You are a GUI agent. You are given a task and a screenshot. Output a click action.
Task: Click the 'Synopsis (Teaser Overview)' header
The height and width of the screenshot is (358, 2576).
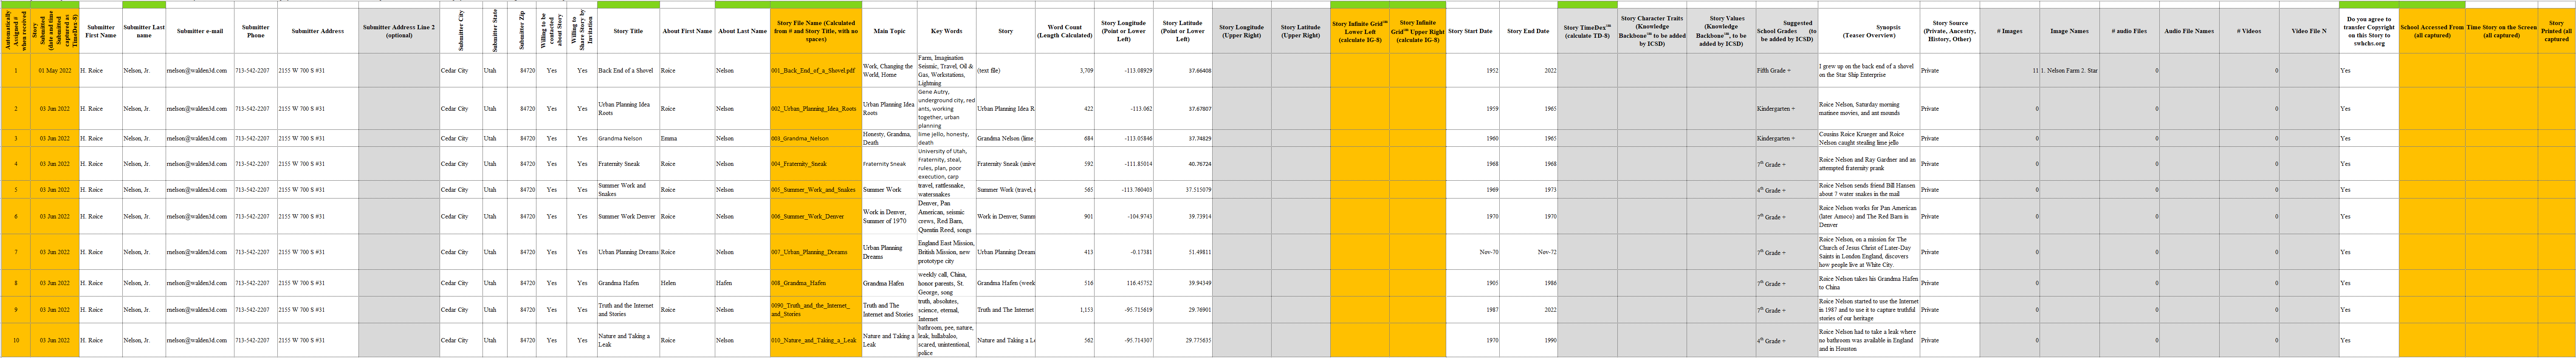1868,31
